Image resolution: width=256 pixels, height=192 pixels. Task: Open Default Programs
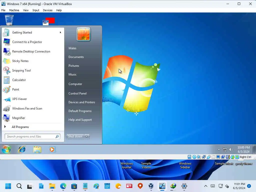[x=80, y=111]
